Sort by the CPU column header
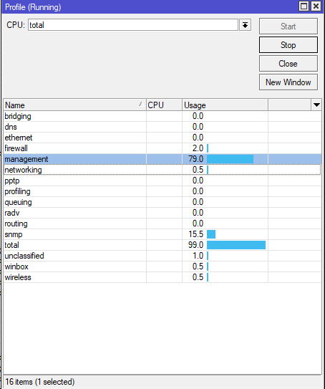Viewport: 325px width, 389px height. tap(164, 105)
